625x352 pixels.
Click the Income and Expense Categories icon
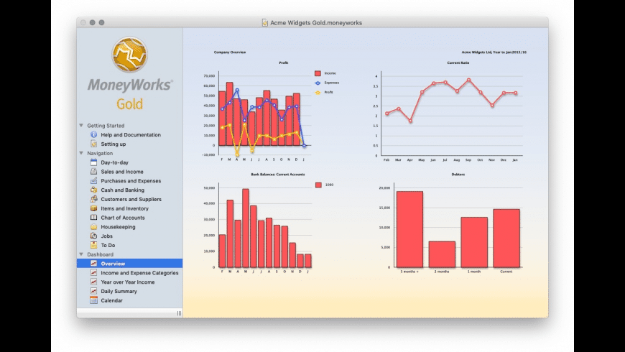[93, 273]
